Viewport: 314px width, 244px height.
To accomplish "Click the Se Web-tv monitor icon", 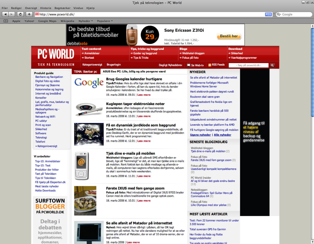I will pyautogui.click(x=188, y=65).
